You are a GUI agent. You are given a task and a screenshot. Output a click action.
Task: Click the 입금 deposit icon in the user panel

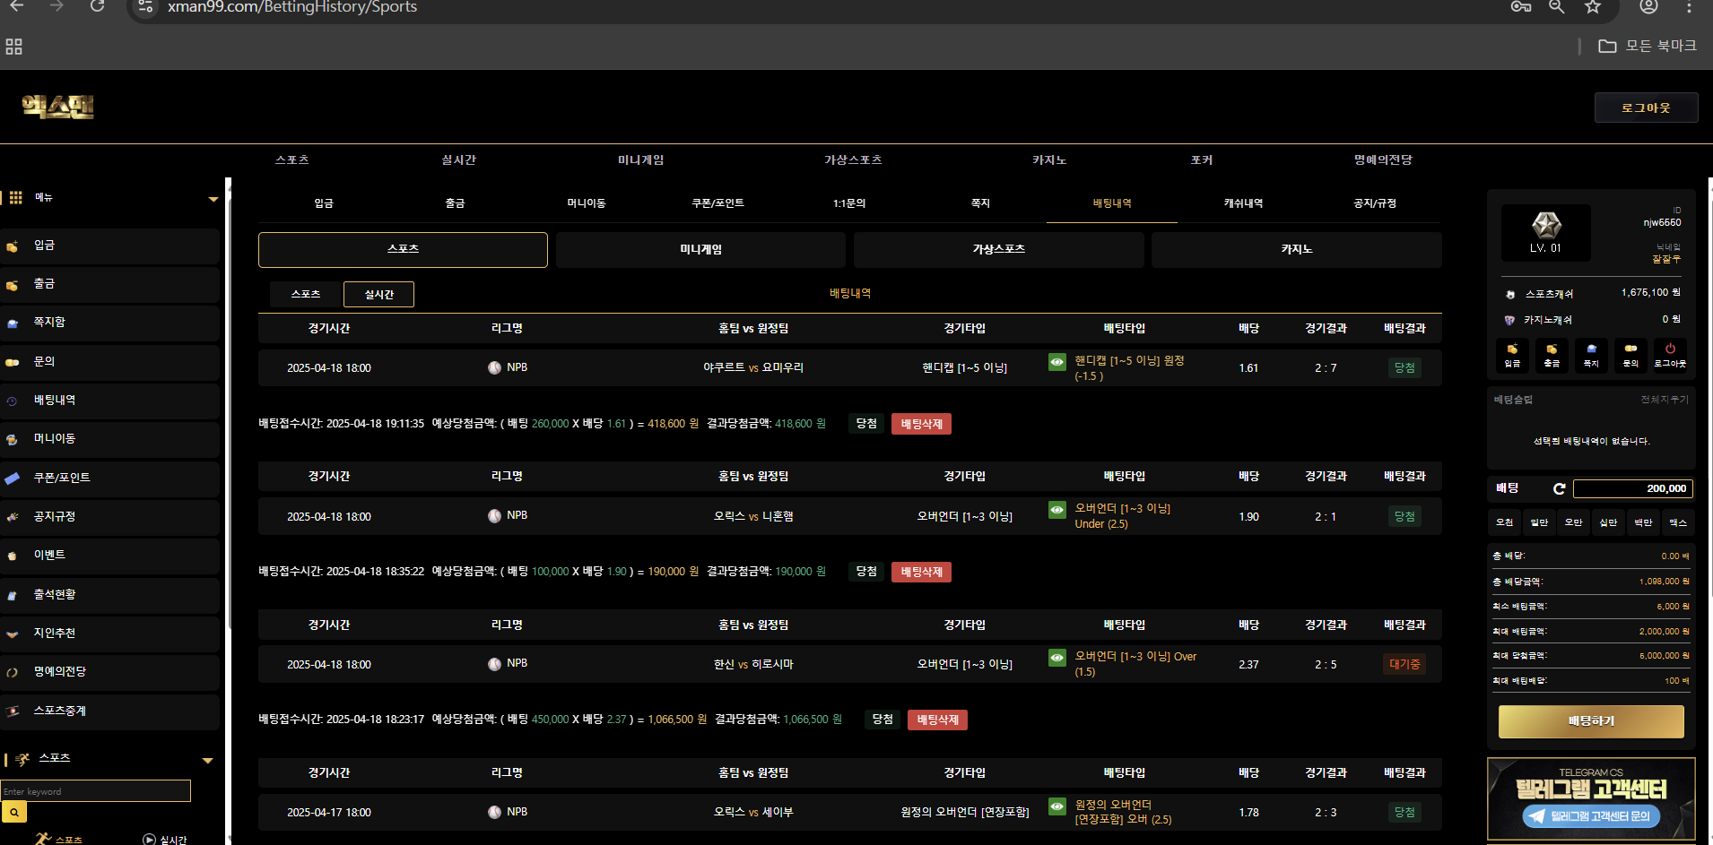click(1512, 354)
